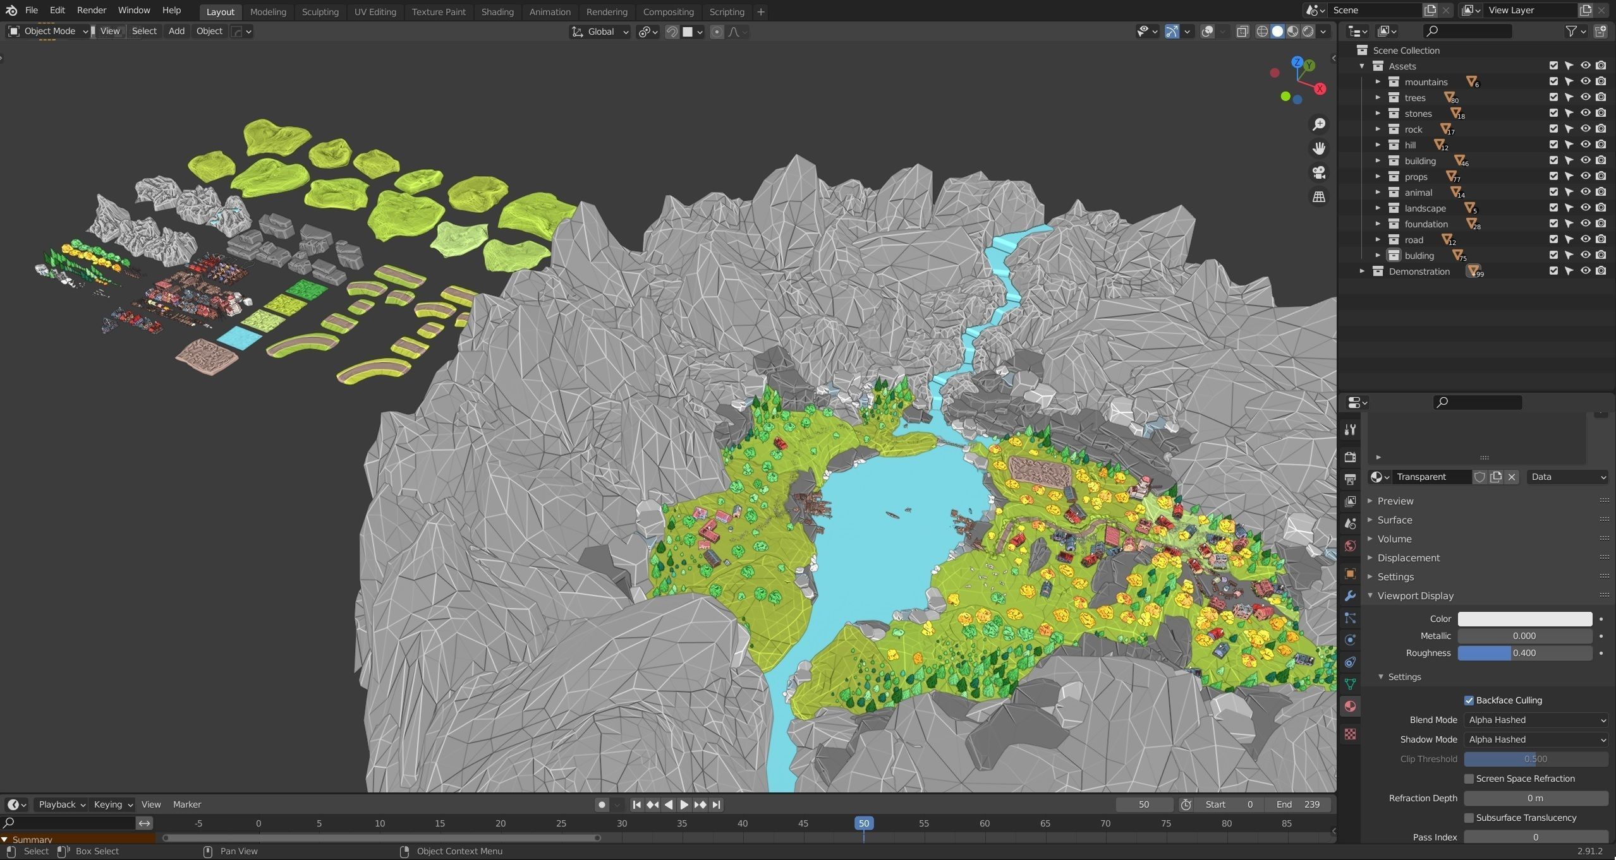This screenshot has width=1616, height=860.
Task: Toggle camera view with camera icon
Action: (x=1318, y=172)
